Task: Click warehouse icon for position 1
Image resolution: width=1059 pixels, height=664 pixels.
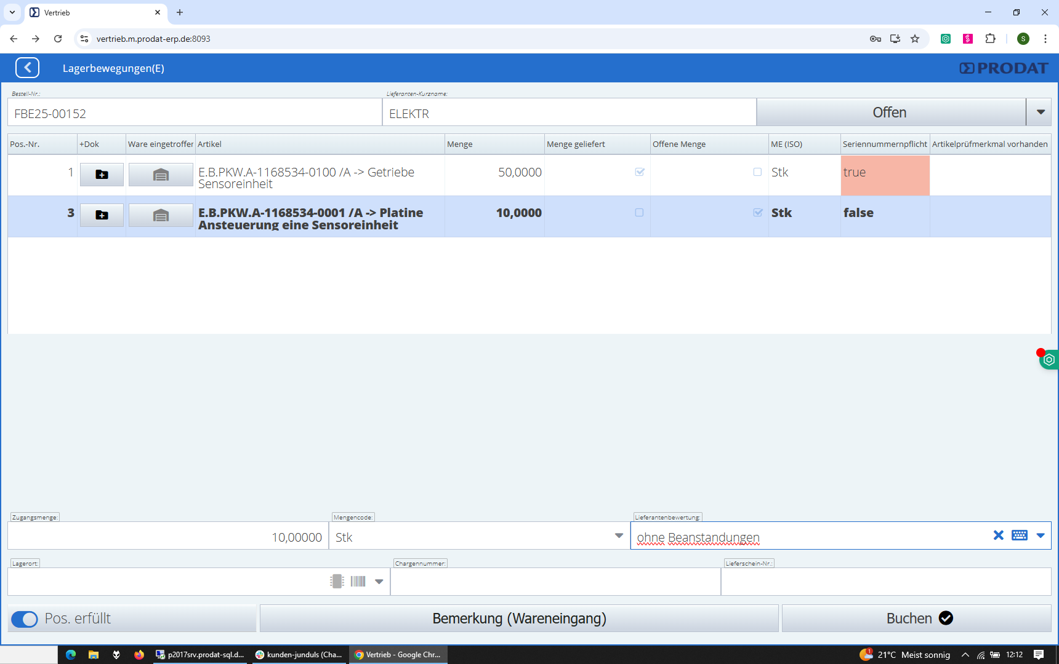Action: 161,175
